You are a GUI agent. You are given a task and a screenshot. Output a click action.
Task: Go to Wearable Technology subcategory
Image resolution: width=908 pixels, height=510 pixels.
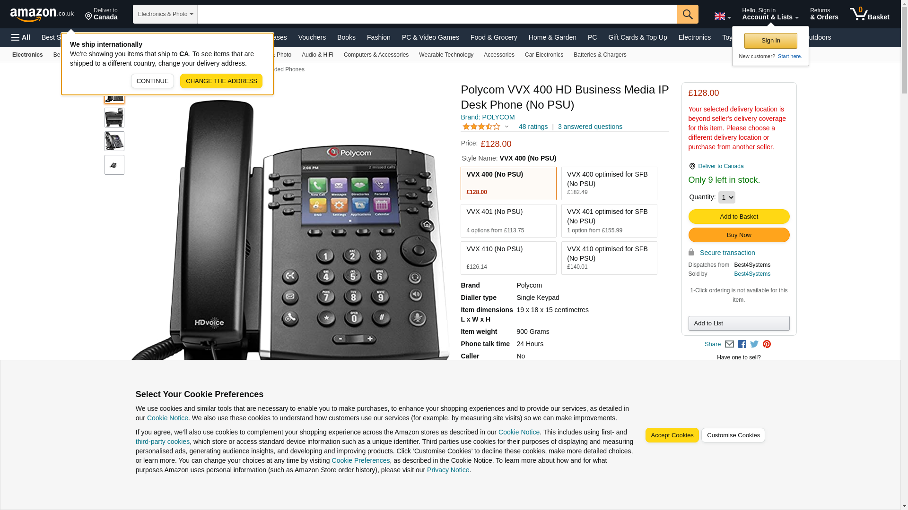click(x=446, y=55)
